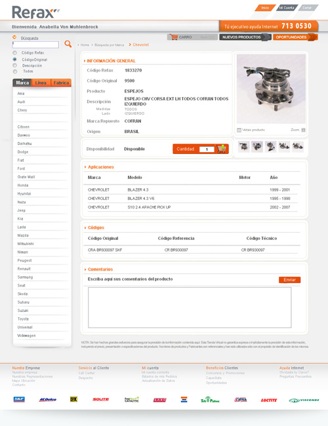Viewport: 328px width, 426px height.
Task: Open Búsqueda por Marca breadcrumb
Action: click(109, 45)
